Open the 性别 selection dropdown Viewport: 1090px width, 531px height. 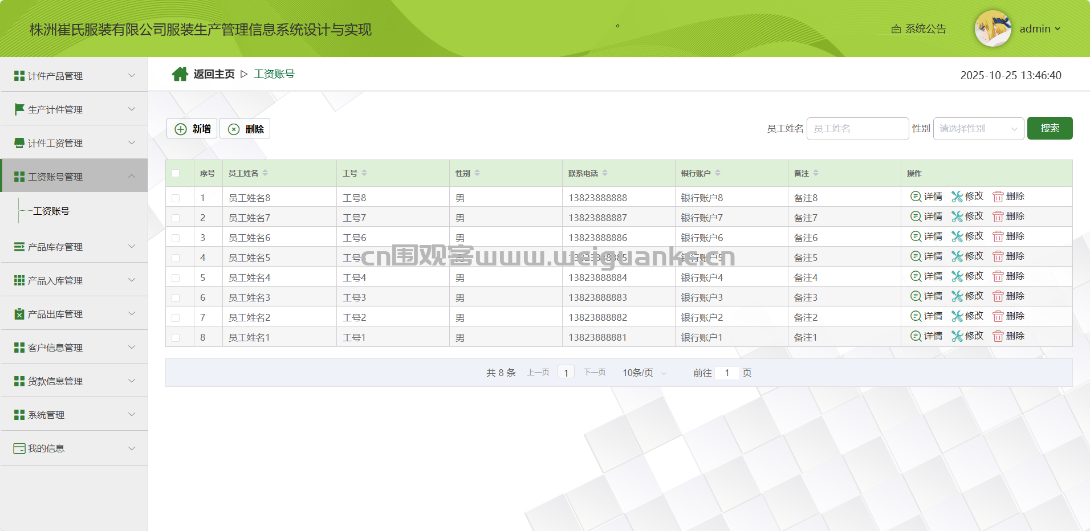click(x=978, y=129)
